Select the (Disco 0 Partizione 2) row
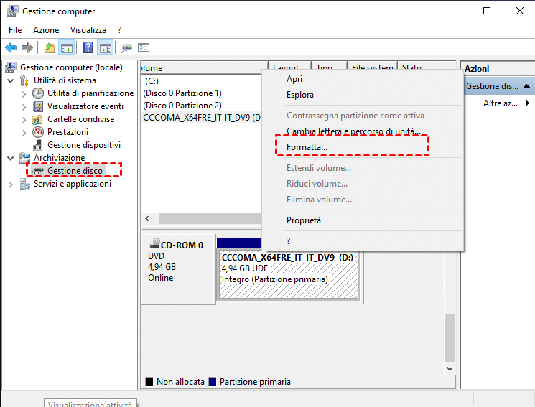The width and height of the screenshot is (535, 407). (202, 106)
